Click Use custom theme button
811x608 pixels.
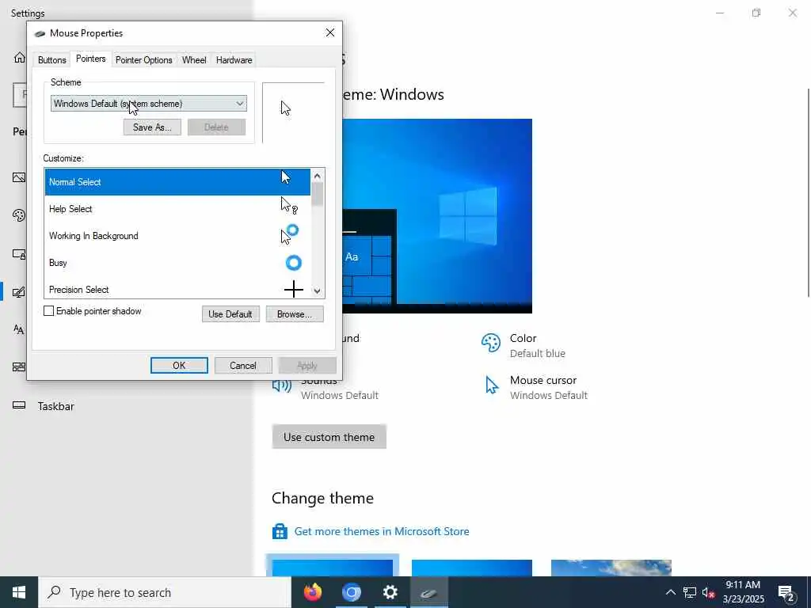click(329, 437)
